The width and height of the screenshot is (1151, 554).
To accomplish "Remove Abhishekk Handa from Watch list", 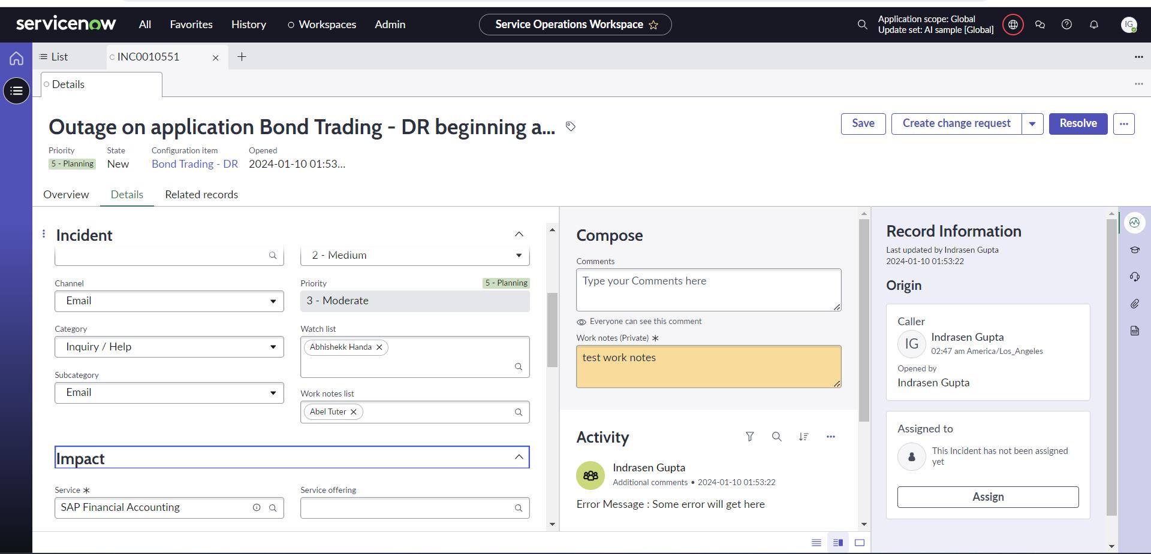I will point(379,347).
